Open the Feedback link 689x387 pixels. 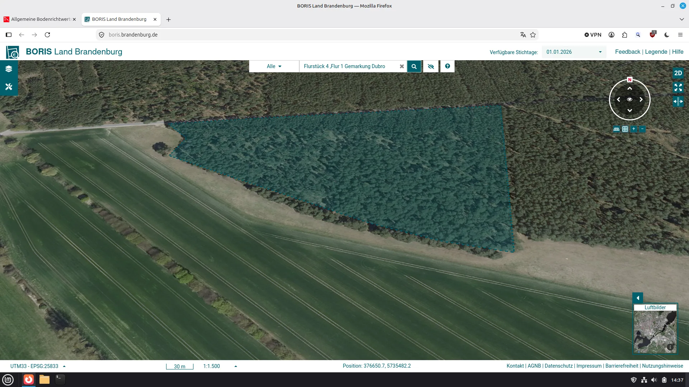(x=628, y=52)
